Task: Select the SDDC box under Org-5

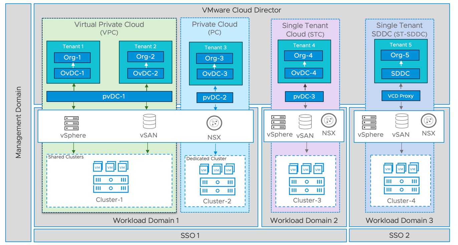Action: (x=400, y=73)
